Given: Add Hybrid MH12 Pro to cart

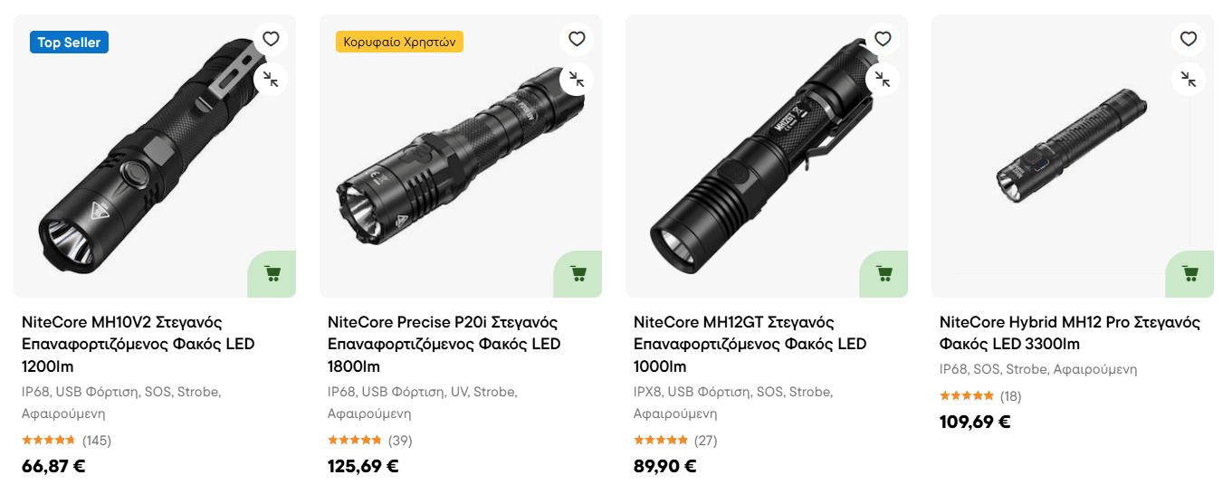Looking at the screenshot, I should pyautogui.click(x=1189, y=273).
